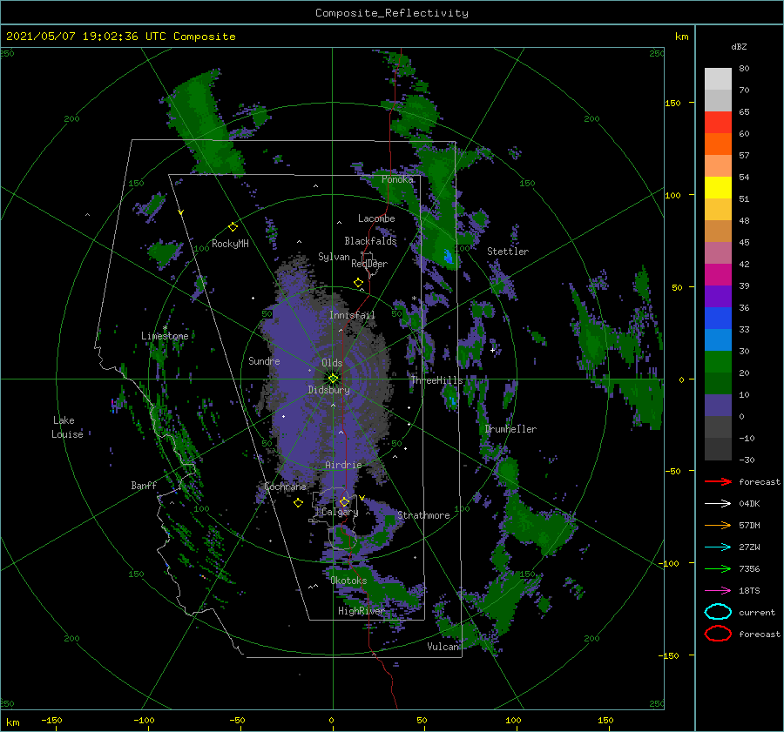Screen dimensions: 784x732
Task: Click the yellow diamond marker below Cochrane
Action: click(298, 503)
